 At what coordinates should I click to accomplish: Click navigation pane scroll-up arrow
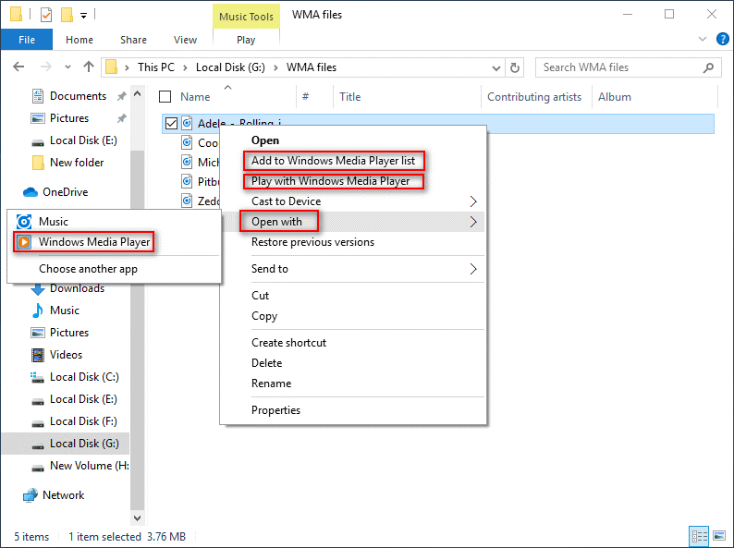tap(137, 94)
